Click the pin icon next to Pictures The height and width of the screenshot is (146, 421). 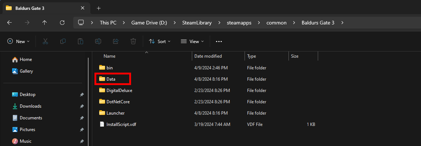pos(82,130)
